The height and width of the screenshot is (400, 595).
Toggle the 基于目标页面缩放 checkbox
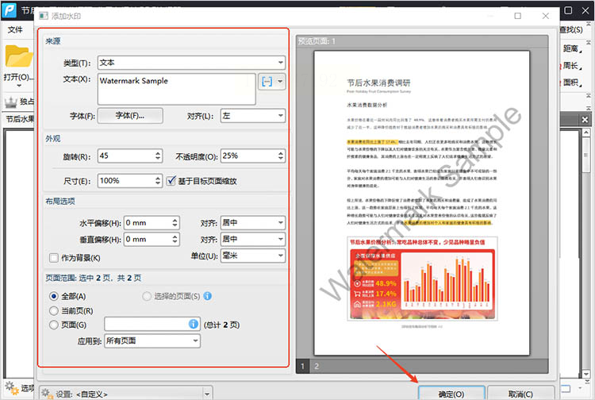[171, 181]
